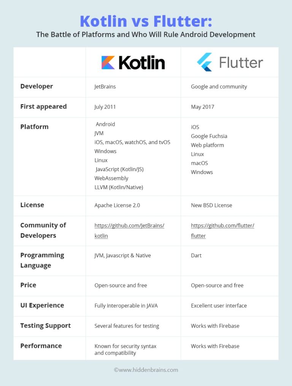Viewport: 292px width, 386px height.
Task: Select the Platform row label
Action: [34, 127]
